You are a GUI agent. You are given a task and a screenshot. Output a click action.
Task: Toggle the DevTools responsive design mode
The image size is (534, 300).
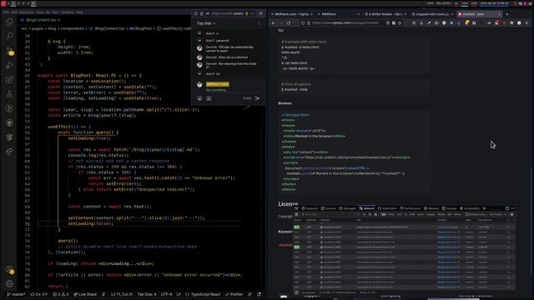pyautogui.click(x=507, y=208)
